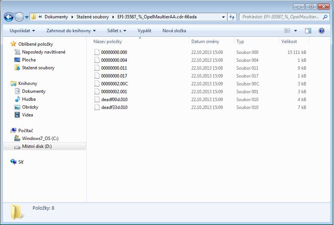Select file name deadf33d.010

(x=114, y=107)
